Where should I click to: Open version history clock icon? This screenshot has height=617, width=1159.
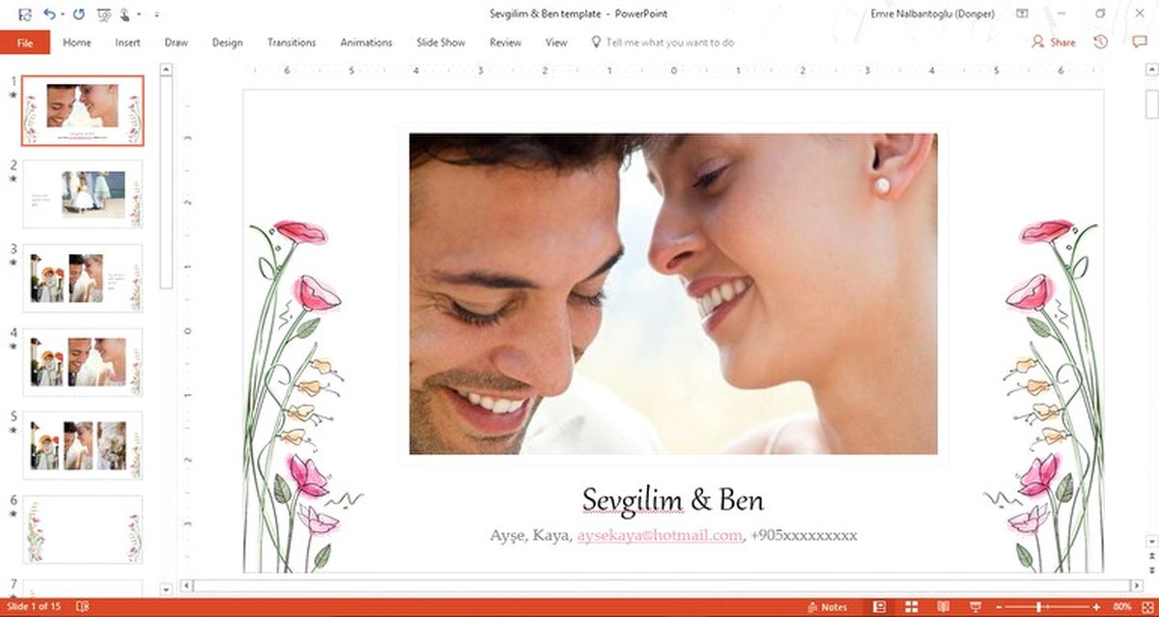click(x=1101, y=42)
